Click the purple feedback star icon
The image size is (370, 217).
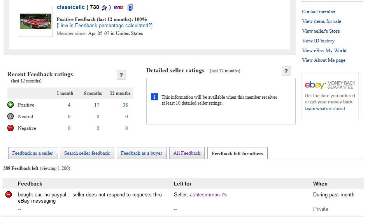[104, 7]
